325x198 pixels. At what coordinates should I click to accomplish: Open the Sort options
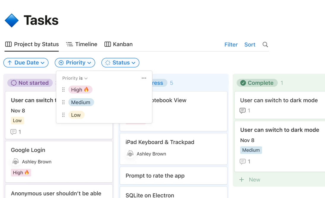click(250, 44)
